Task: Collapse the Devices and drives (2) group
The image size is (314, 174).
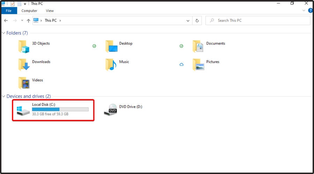Action: point(3,96)
